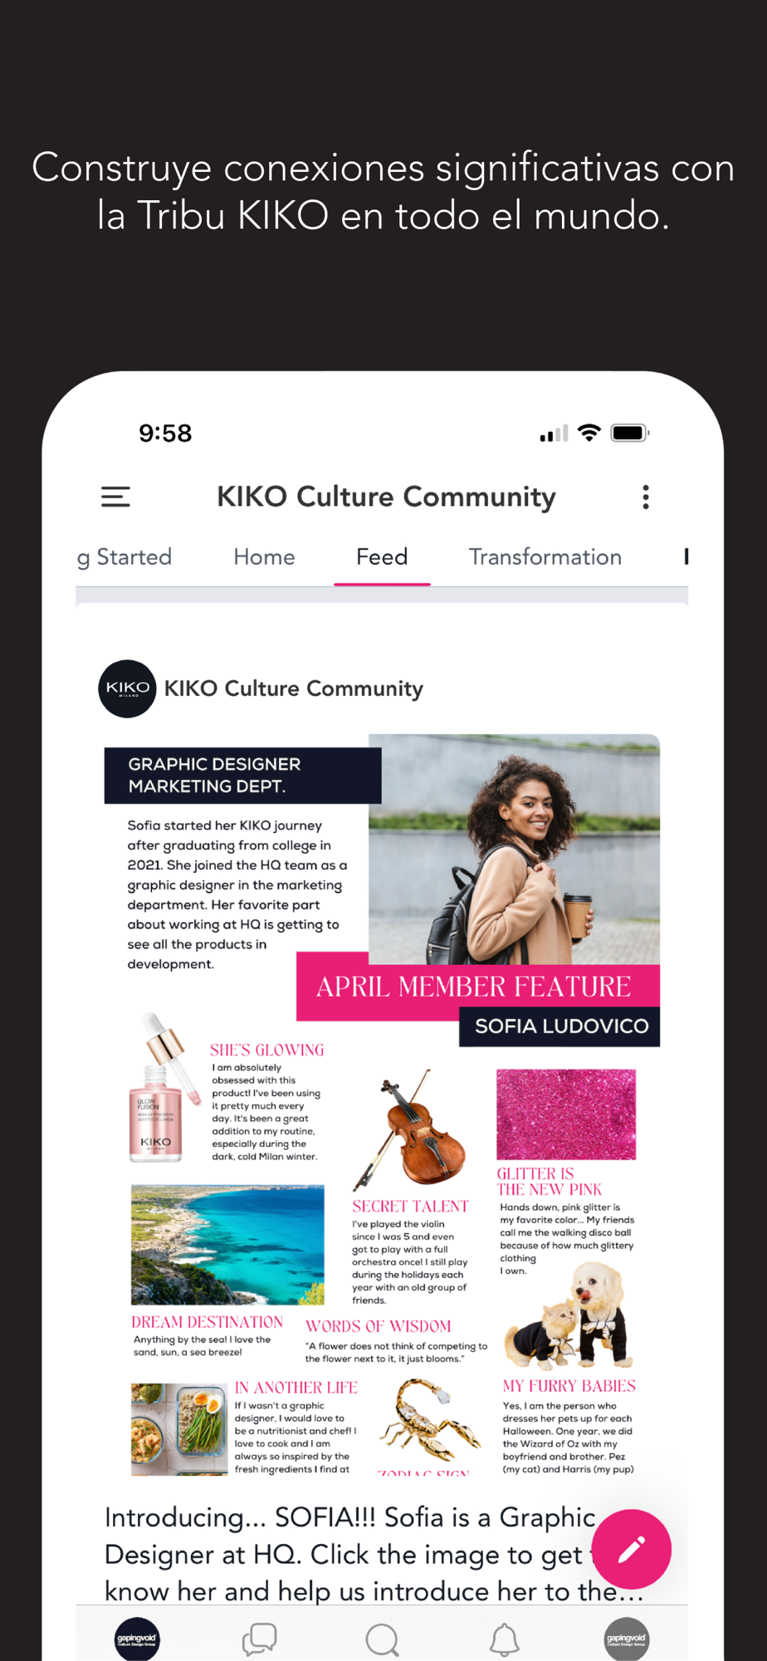Open the notifications bell
Image resolution: width=767 pixels, height=1661 pixels.
504,1640
